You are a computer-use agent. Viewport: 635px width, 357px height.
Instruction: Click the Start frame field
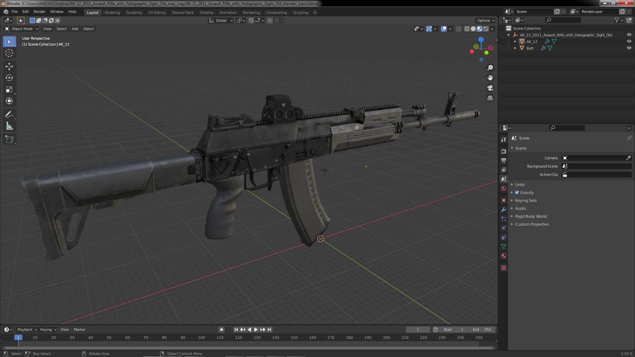tap(453, 330)
